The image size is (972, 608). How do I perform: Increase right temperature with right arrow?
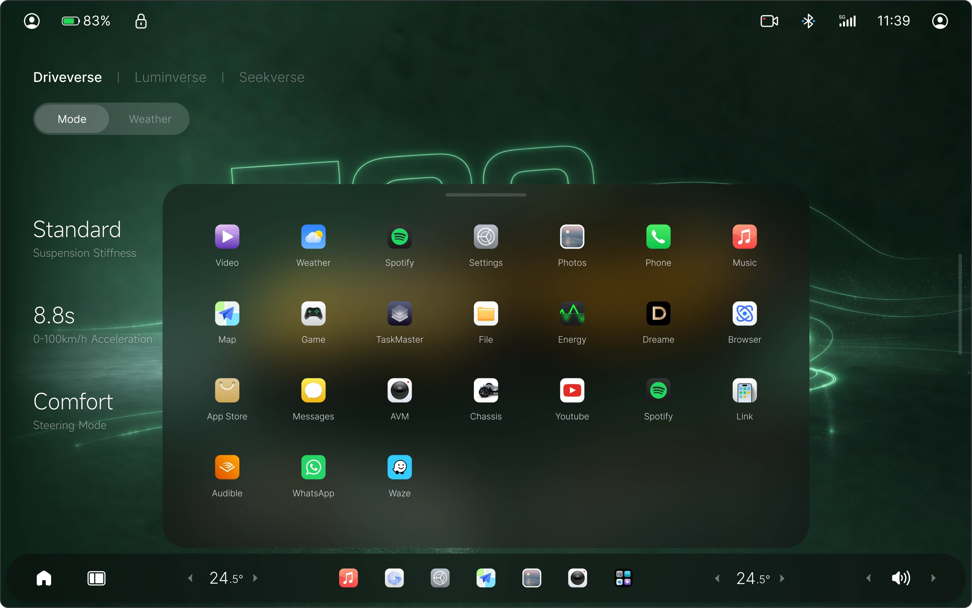[782, 578]
